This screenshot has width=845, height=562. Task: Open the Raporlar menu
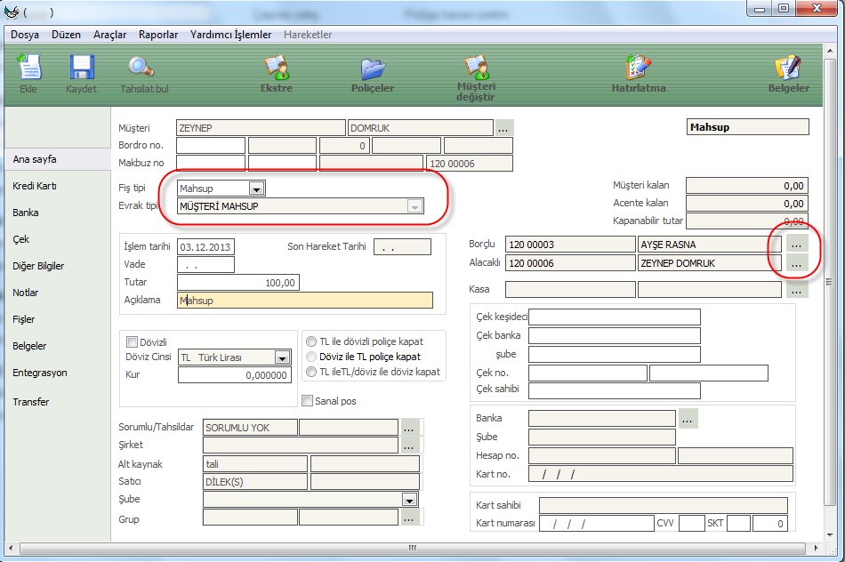pyautogui.click(x=158, y=35)
